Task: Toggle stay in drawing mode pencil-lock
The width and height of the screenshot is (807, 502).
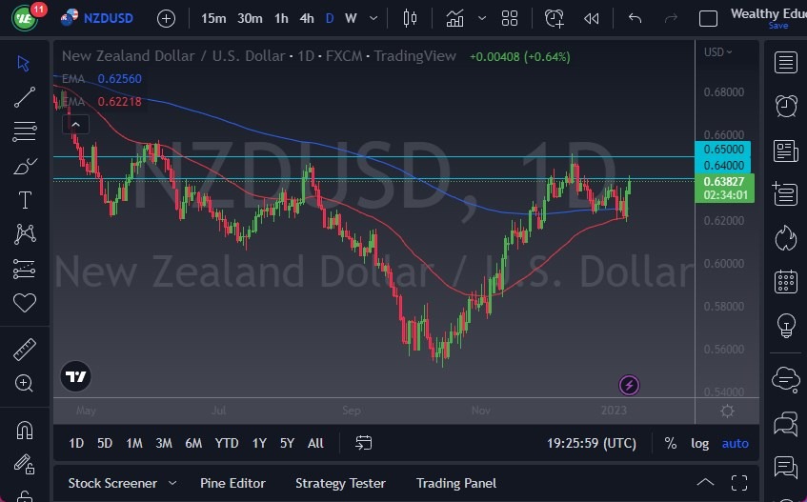Action: click(24, 464)
